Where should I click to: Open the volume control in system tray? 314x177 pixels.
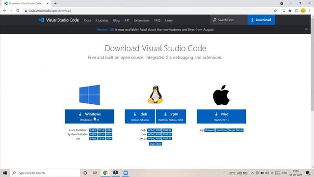267,173
